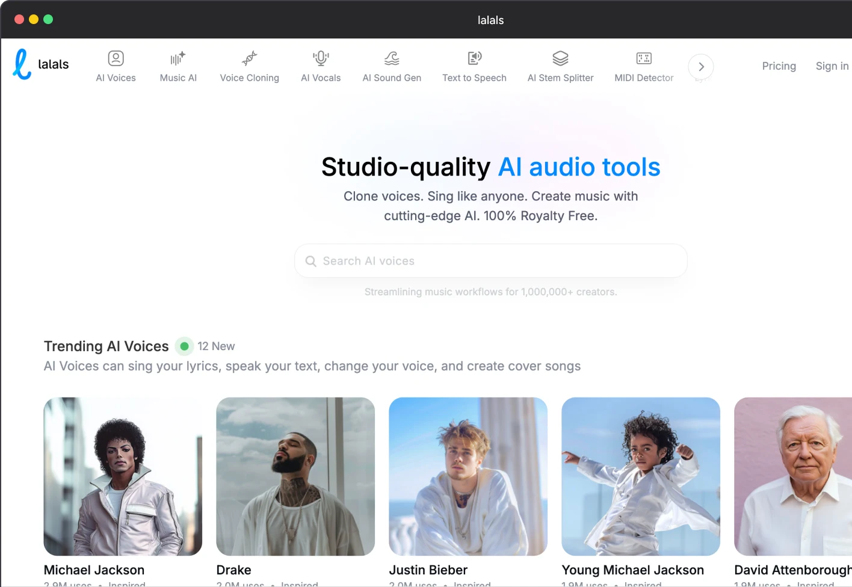Select the AI Stem Splitter layers icon
Screen dimensions: 852x587
click(560, 58)
